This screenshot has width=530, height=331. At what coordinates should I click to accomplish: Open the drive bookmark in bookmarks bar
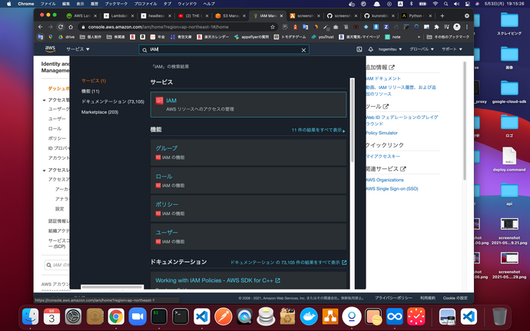pos(66,37)
